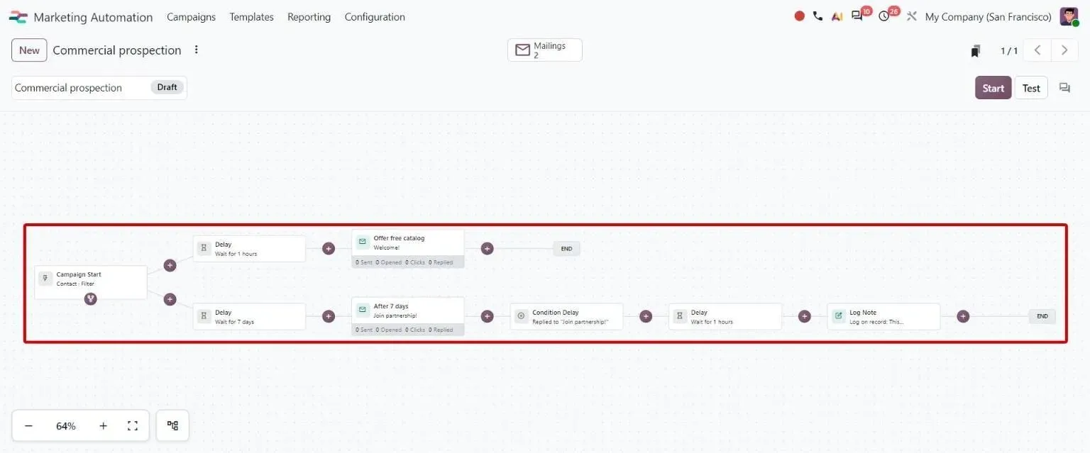Click END marker after Offer free catalog
This screenshot has width=1090, height=453.
[567, 249]
